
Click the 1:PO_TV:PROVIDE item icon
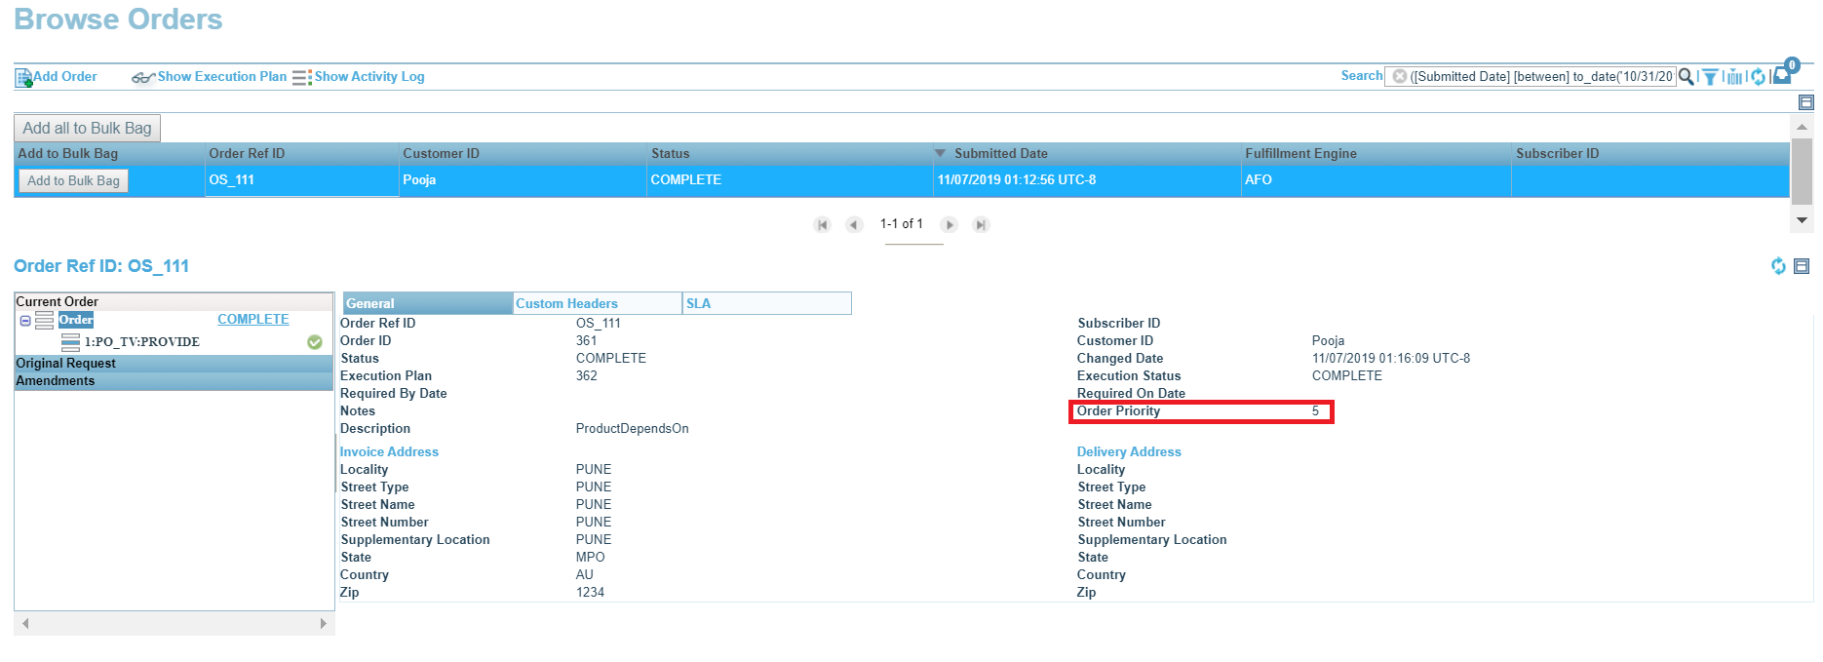coord(70,342)
